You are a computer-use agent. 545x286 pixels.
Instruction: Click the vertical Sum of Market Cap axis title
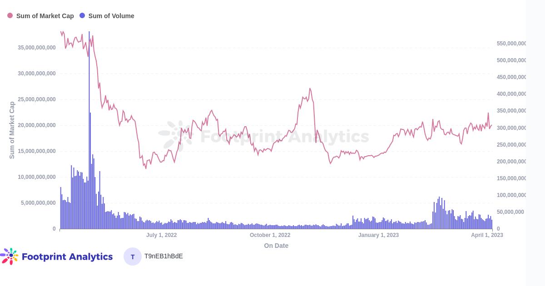pyautogui.click(x=12, y=130)
